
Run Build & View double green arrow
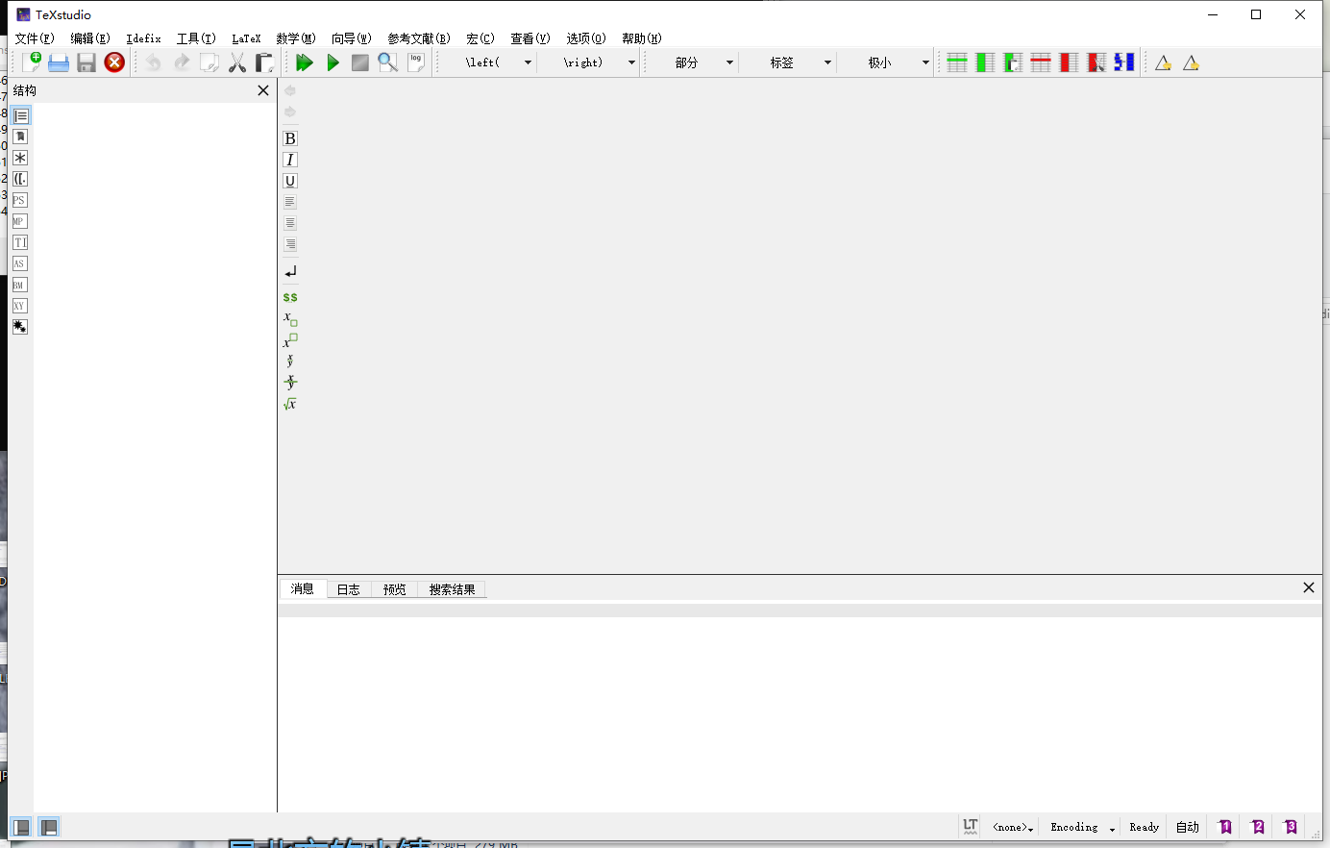305,62
